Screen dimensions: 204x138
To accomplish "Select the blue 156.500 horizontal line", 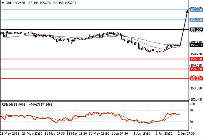I will 95,20.
